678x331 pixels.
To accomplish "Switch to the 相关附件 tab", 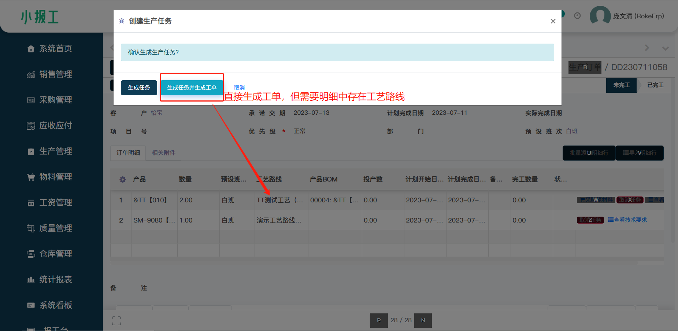I will coord(163,152).
